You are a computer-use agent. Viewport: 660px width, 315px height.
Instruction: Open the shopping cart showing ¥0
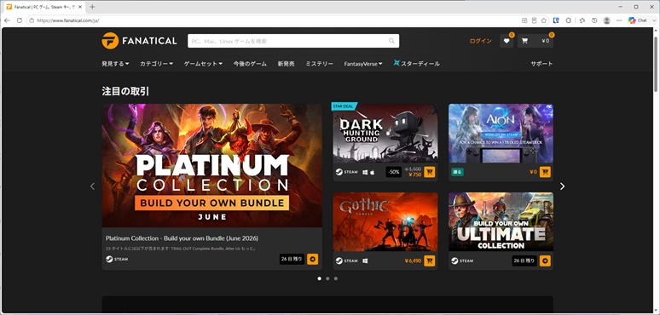536,41
